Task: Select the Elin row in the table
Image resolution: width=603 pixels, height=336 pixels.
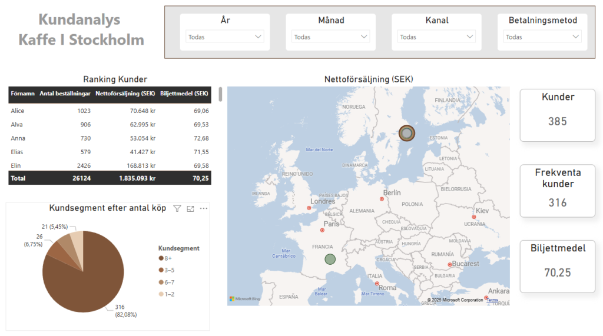Action: click(x=17, y=165)
